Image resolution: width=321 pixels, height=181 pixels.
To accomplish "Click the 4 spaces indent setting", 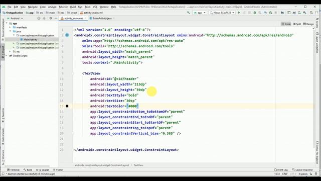I will tap(303, 174).
